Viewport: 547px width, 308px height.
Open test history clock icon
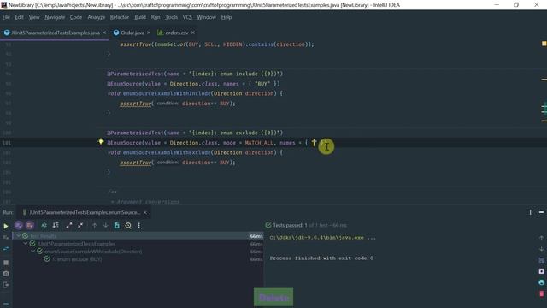point(128,226)
